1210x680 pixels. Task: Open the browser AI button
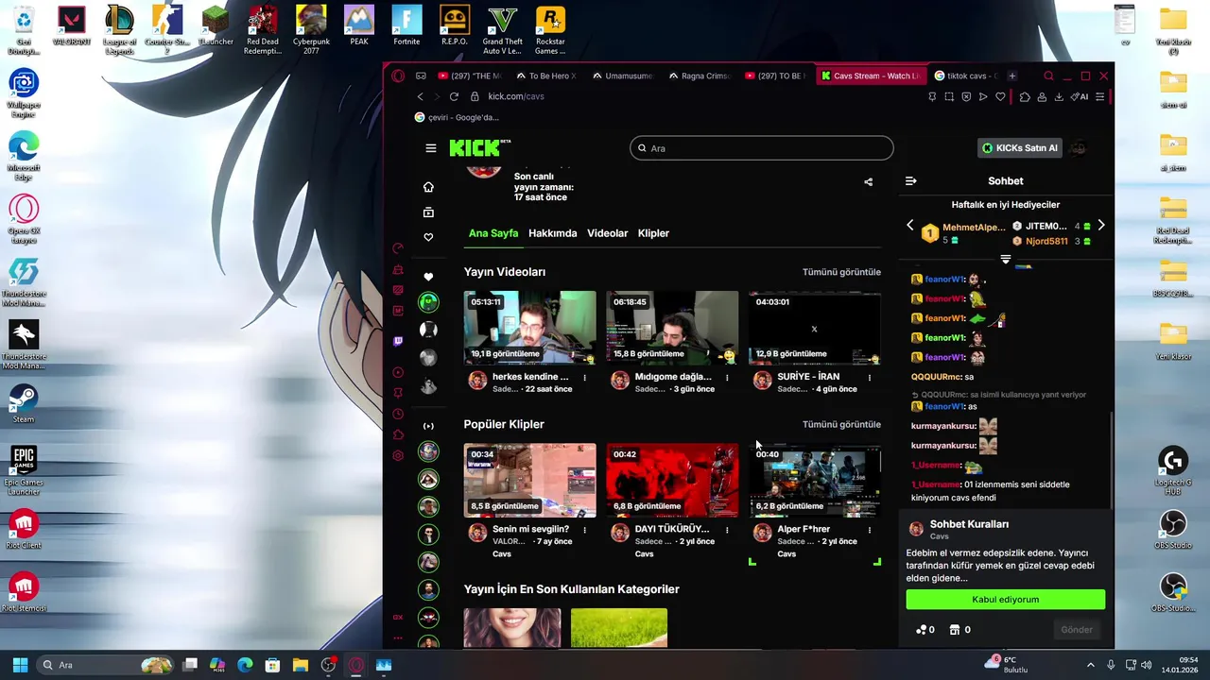[1080, 96]
